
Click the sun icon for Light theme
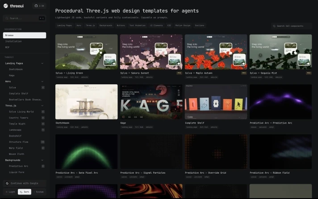(7, 192)
